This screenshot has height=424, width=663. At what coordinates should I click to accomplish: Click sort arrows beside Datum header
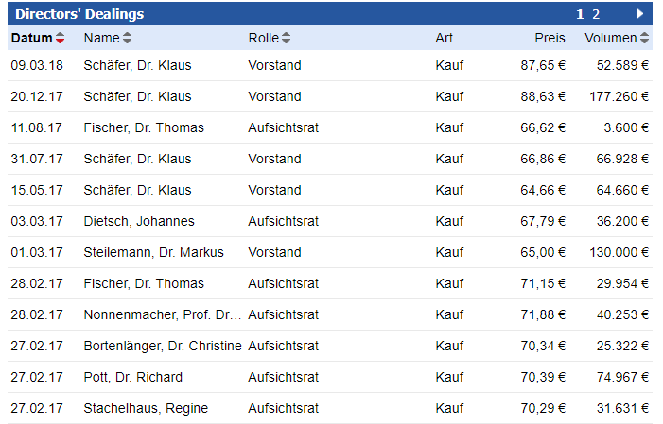[x=61, y=39]
